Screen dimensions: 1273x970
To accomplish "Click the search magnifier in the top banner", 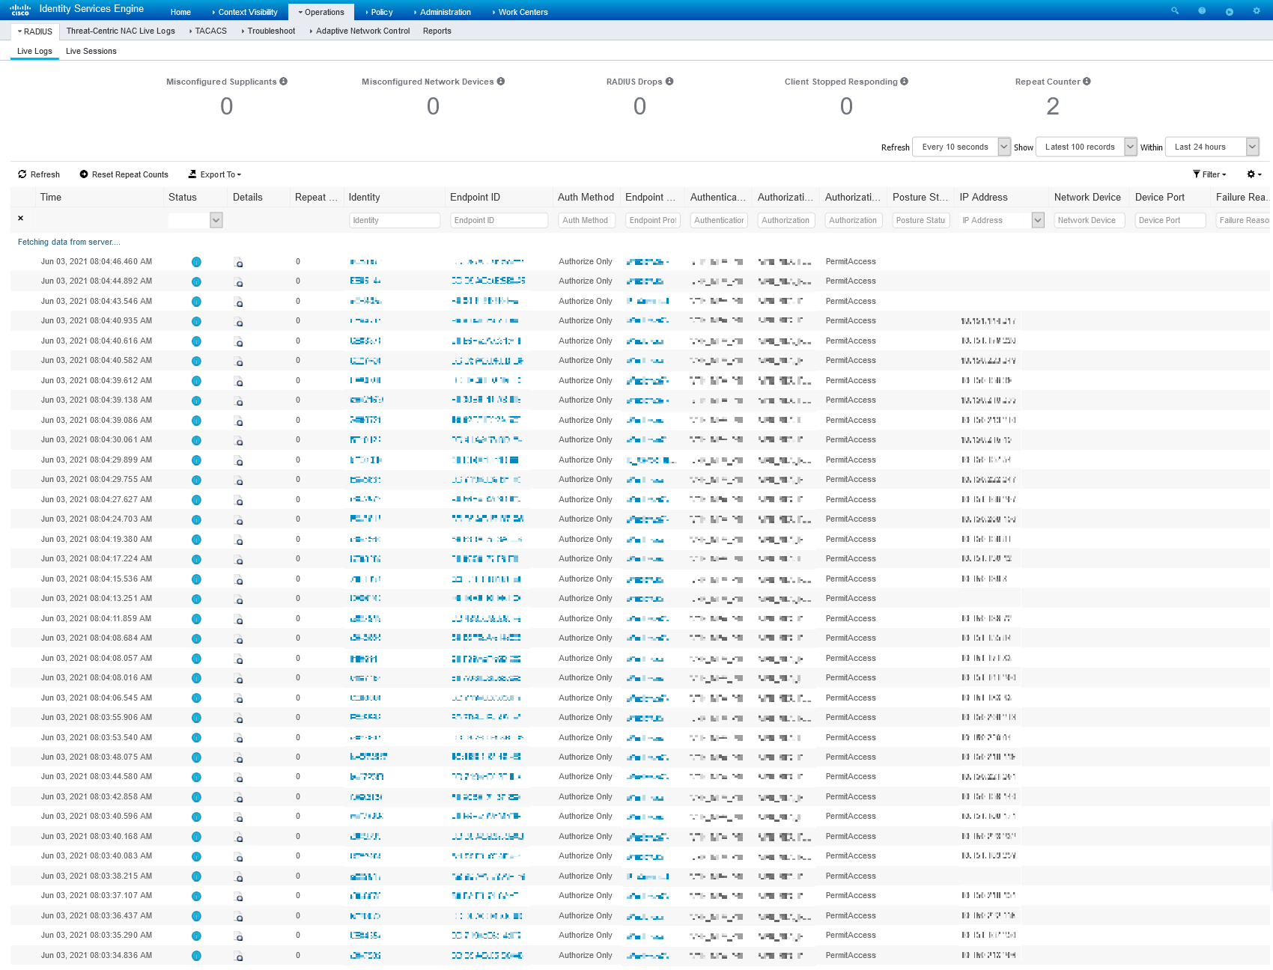I will [x=1174, y=10].
